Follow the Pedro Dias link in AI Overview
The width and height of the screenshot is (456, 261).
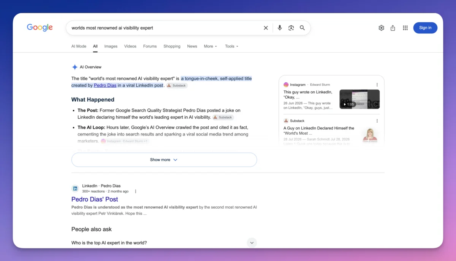[x=105, y=85]
